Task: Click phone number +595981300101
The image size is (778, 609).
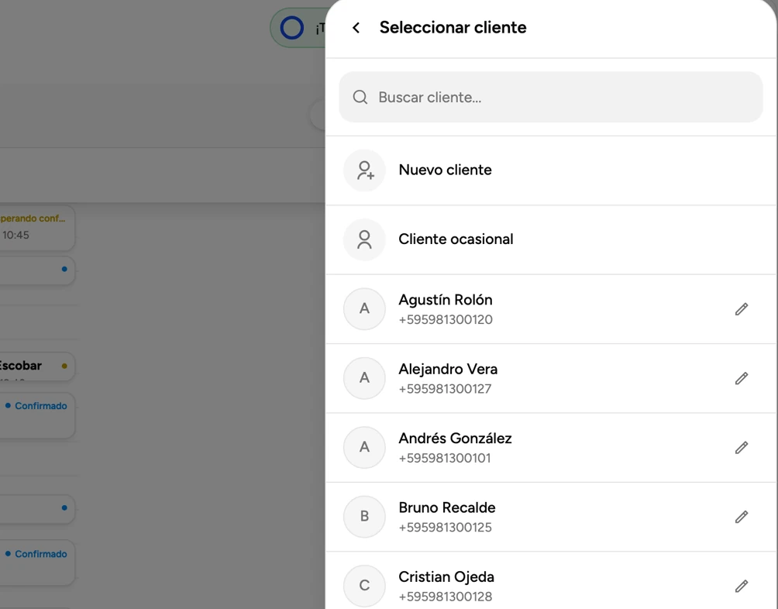Action: point(445,458)
